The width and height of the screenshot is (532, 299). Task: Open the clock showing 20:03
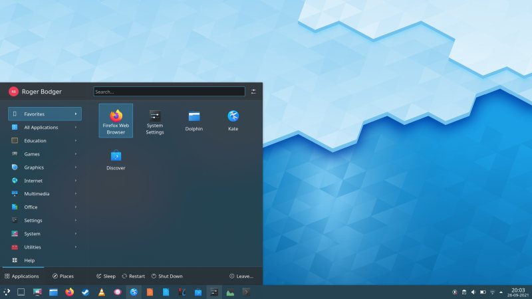coord(518,292)
